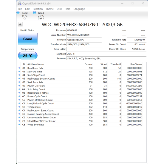Click the blue status orb for C: drive
Viewport: 164px width, 164px height.
click(18, 13)
